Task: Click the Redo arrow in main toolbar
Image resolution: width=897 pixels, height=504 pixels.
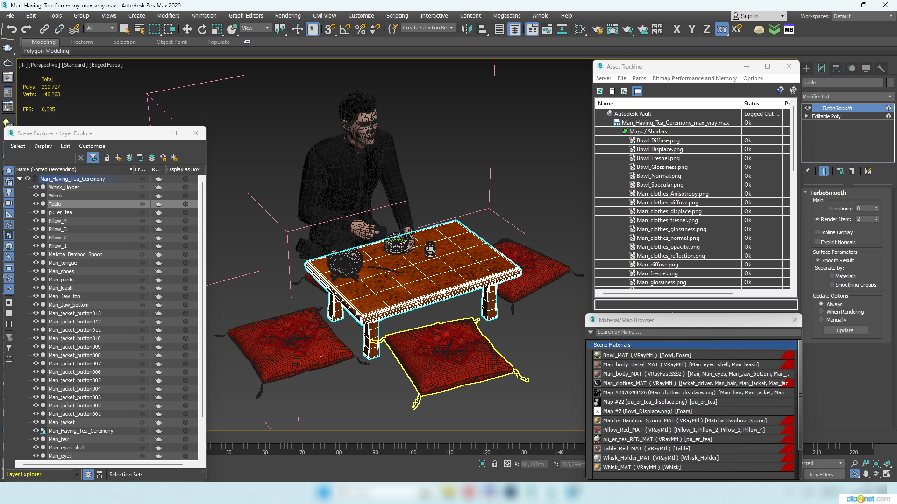Action: (x=27, y=29)
